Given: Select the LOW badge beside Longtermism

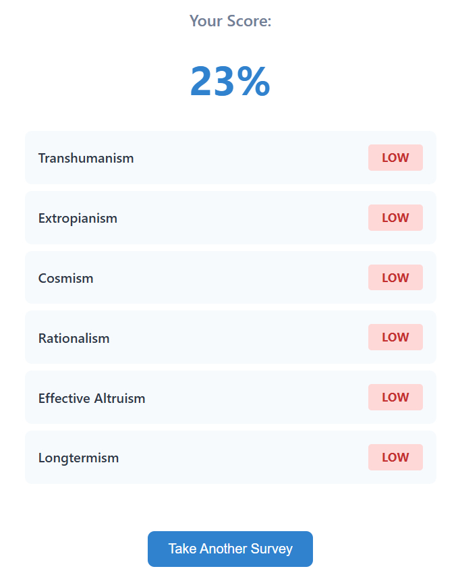Looking at the screenshot, I should [395, 457].
